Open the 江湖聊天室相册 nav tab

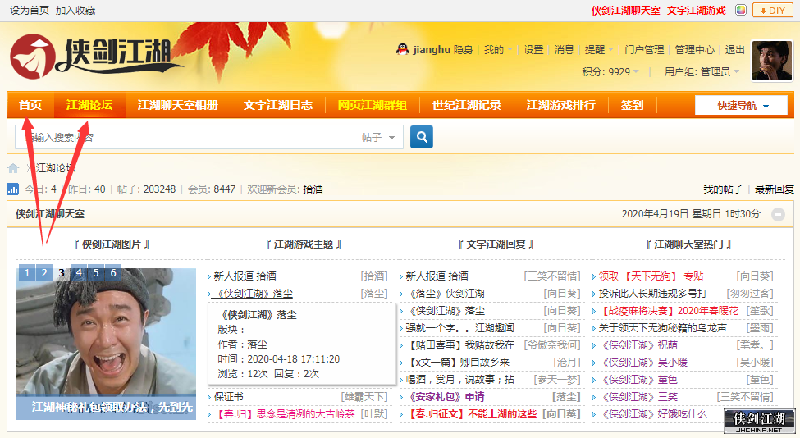click(x=177, y=105)
